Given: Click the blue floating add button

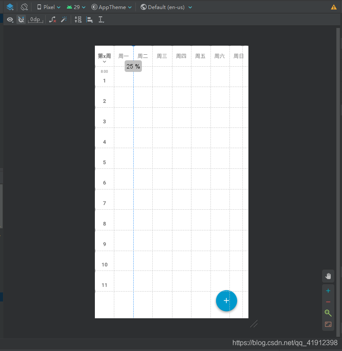Looking at the screenshot, I should tap(226, 301).
